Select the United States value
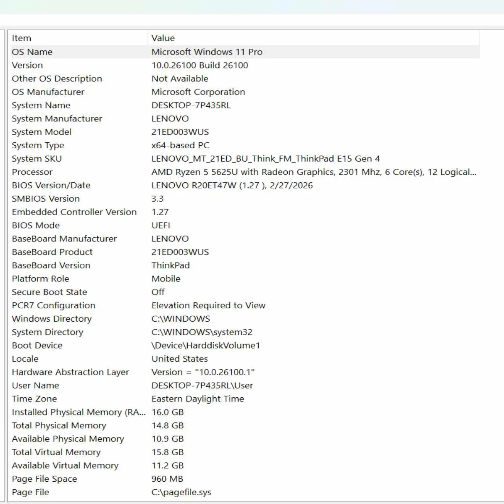 (180, 359)
